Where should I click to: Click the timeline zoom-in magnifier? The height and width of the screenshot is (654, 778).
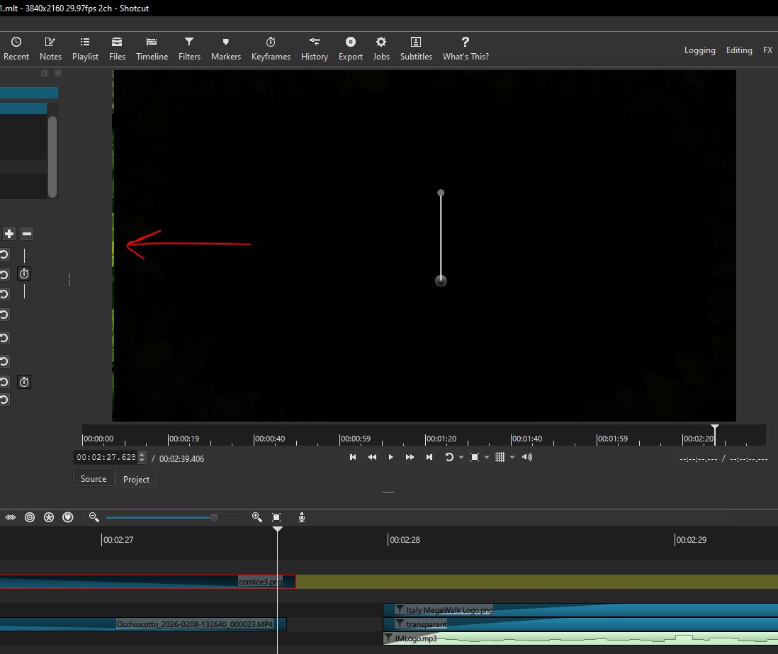click(256, 518)
